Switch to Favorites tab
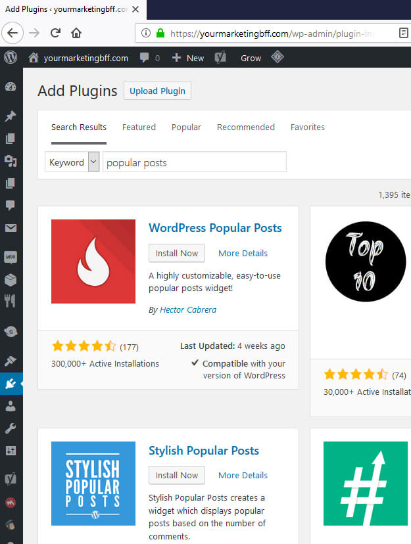Screen dimensions: 411x544 [x=308, y=127]
